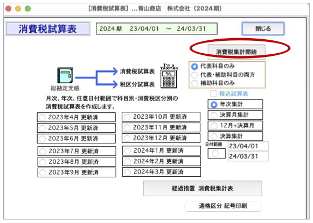Select 年次集計 radio option
Viewport: 313px width, 223px height.
tap(214, 104)
